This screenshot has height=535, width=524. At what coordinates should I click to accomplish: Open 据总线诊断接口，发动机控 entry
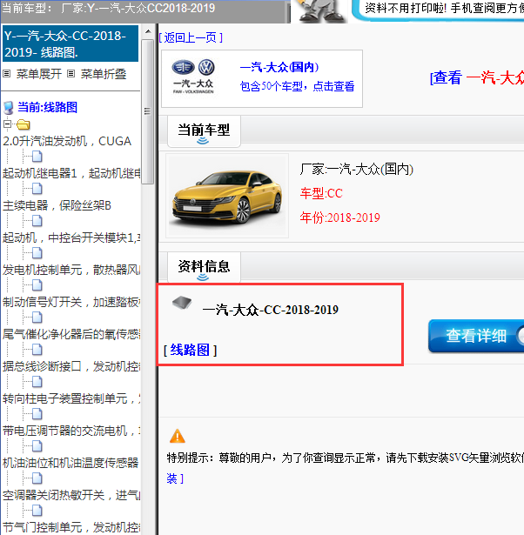[x=71, y=366]
